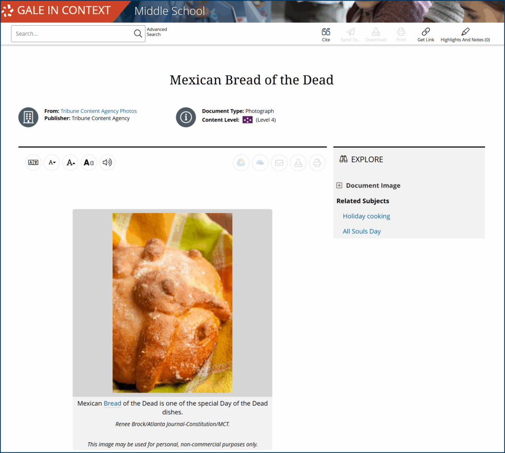Send document to Google Drive
This screenshot has width=505, height=453.
click(241, 163)
